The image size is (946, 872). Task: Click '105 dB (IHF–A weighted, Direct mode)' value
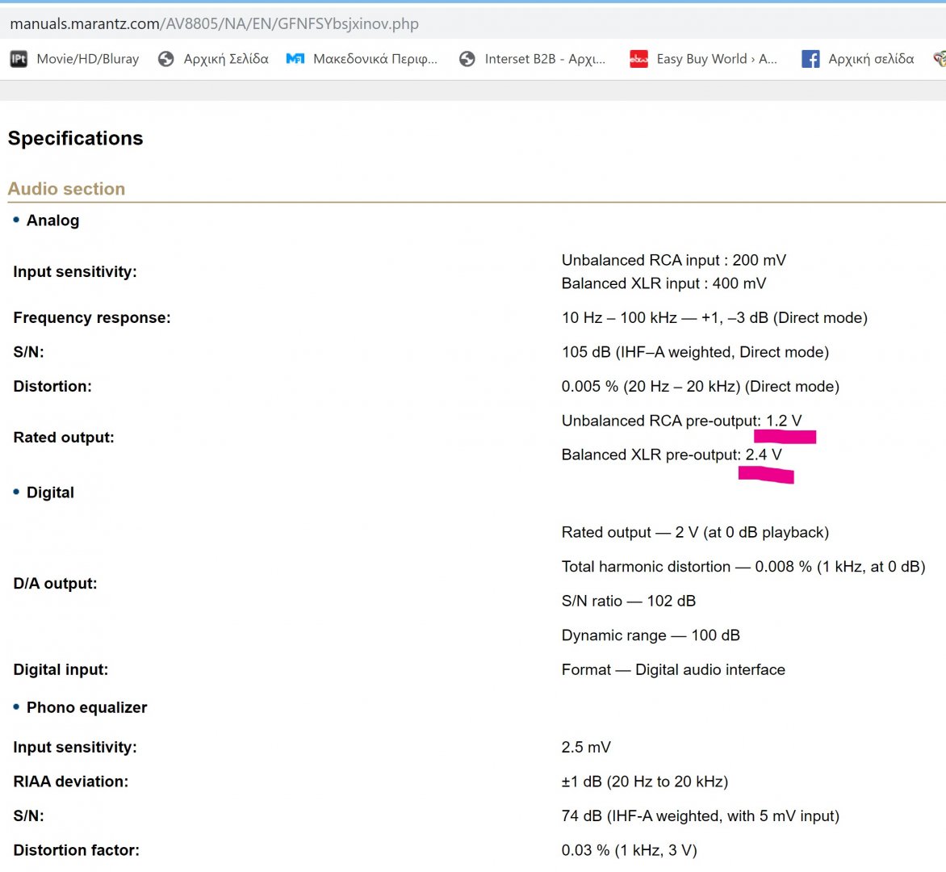point(695,352)
